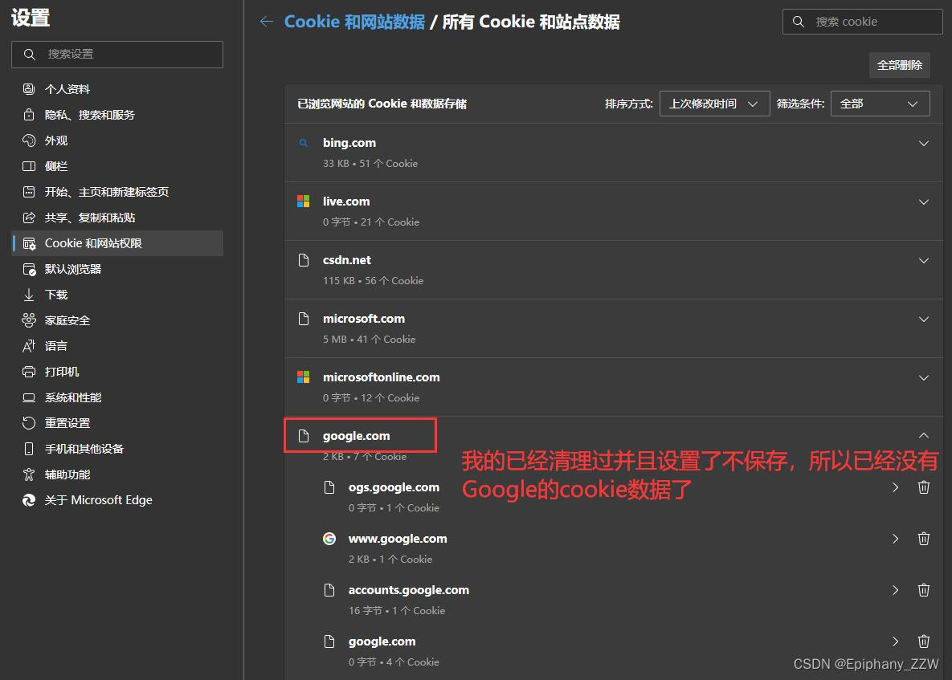Screen dimensions: 952x680
Task: Select Cookie 和网站权限 in sidebar
Action: [117, 243]
